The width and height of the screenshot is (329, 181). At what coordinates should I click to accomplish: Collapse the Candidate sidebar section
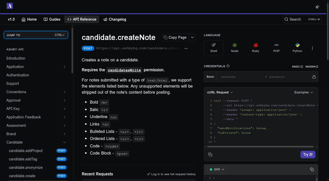36,142
